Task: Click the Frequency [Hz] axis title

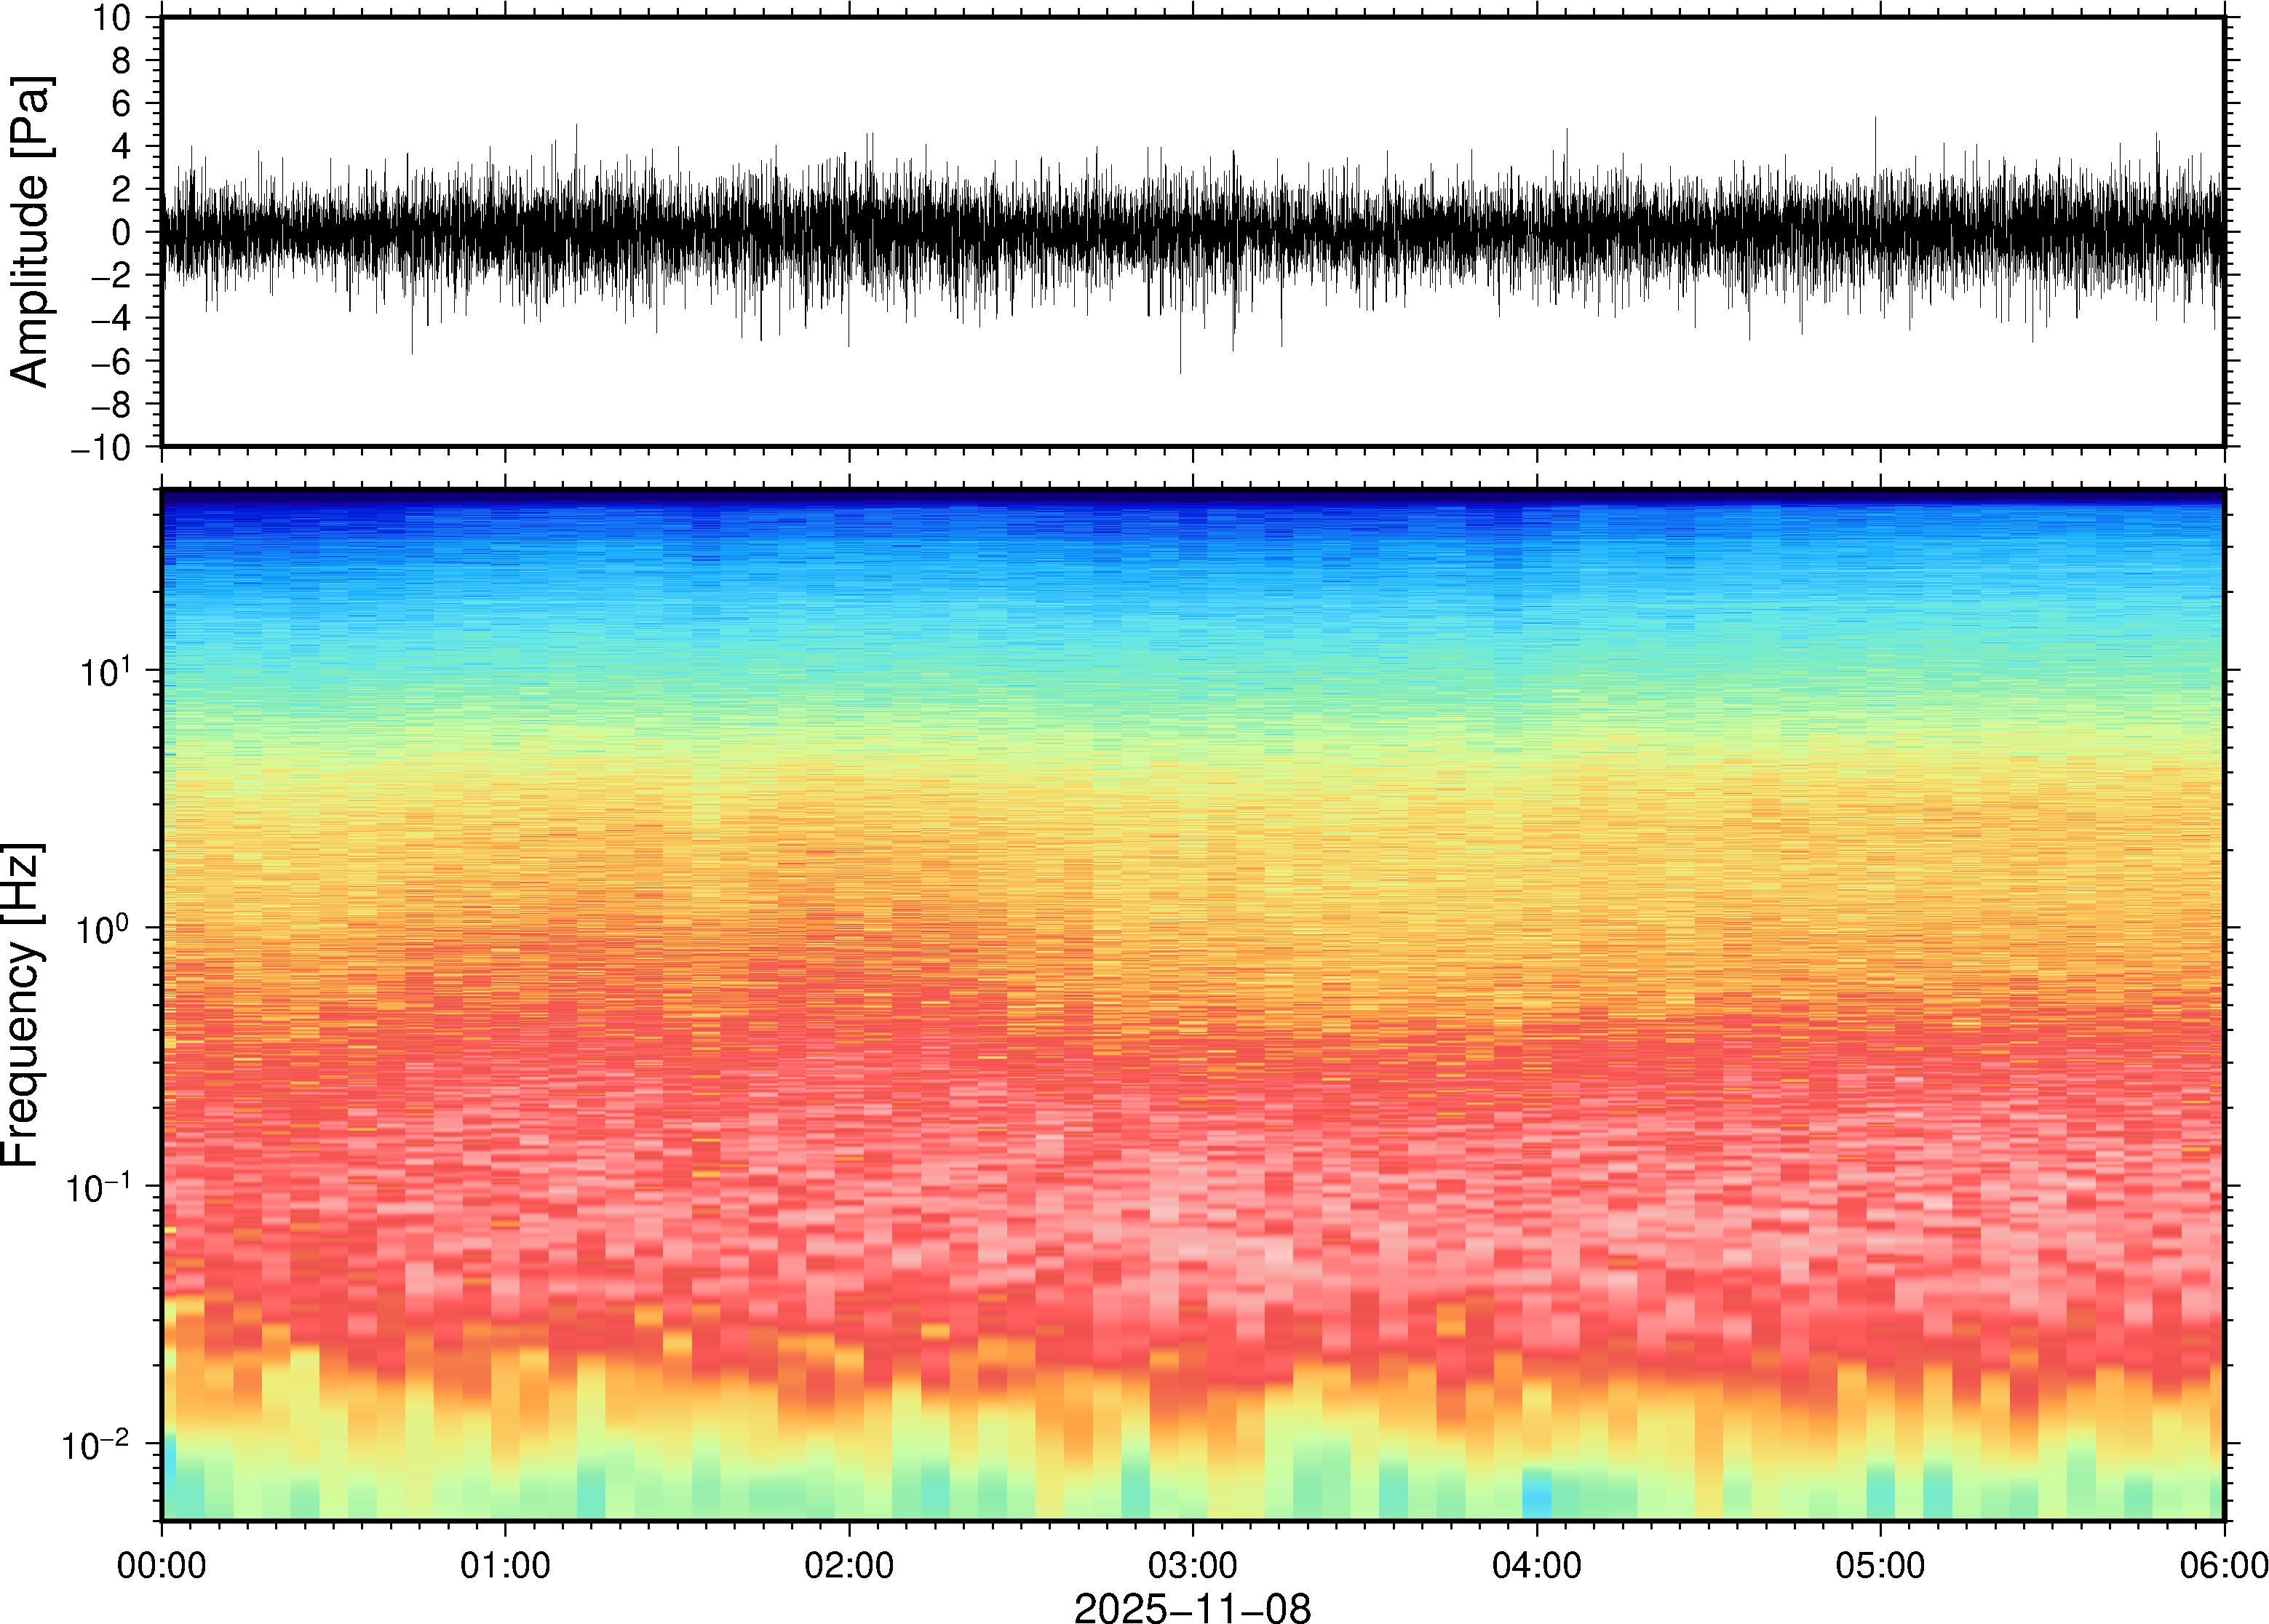Action: tap(22, 1005)
